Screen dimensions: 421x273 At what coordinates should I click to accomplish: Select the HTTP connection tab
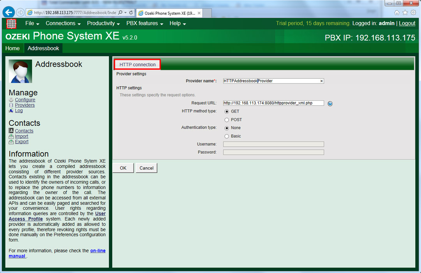[x=137, y=65]
